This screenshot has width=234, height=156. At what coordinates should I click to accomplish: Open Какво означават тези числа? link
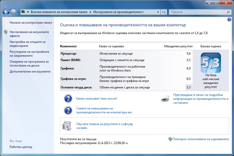tap(96, 99)
